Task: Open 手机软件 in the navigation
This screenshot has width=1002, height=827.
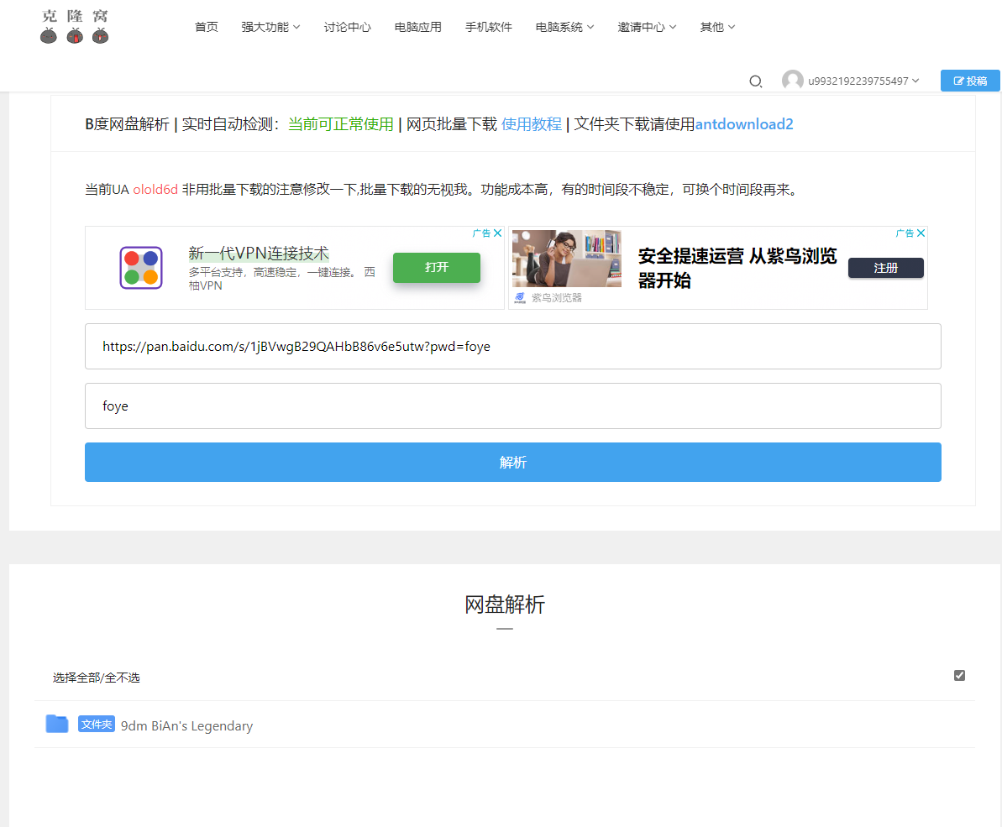Action: click(489, 27)
